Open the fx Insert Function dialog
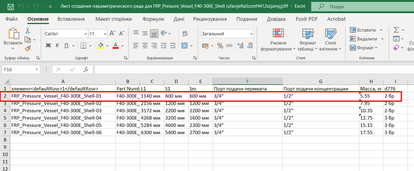The image size is (414, 171). point(86,69)
